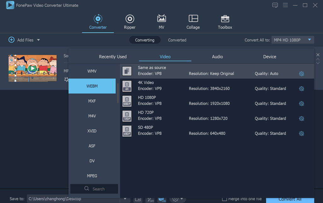The width and height of the screenshot is (323, 203).
Task: Open settings gear for Same as source
Action: click(301, 74)
